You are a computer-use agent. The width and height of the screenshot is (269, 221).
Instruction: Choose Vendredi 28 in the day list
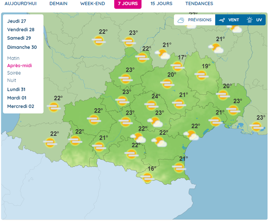tap(21, 30)
